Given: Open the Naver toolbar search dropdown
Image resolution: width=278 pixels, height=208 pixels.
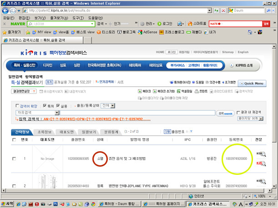Looking at the screenshot, I should point(92,24).
